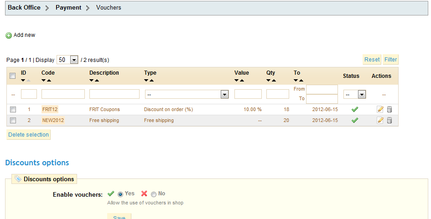Click the Reset filter button
This screenshot has width=431, height=219.
click(x=372, y=60)
